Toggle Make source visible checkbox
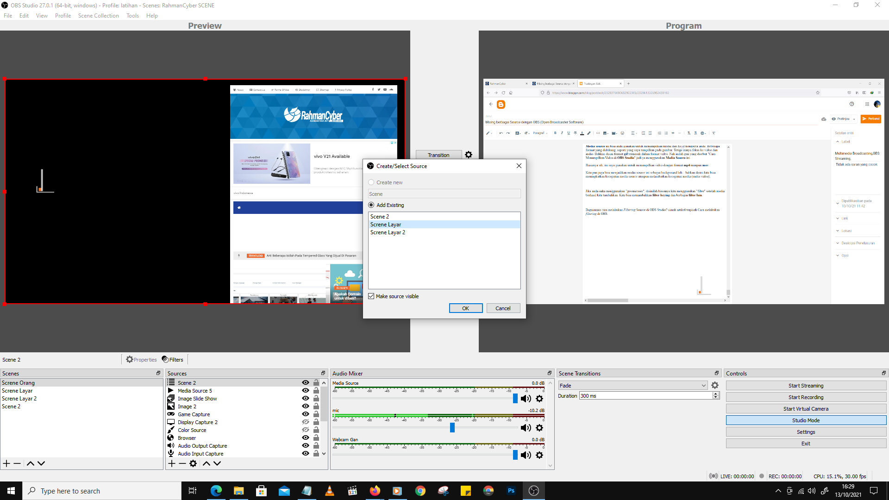The height and width of the screenshot is (500, 889). coord(371,296)
